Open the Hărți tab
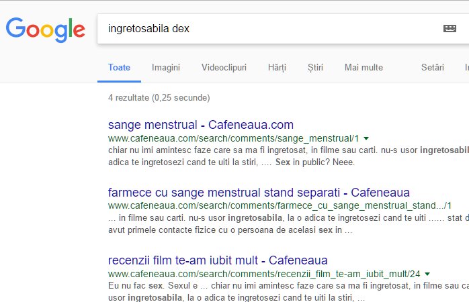Screen dimensions: 469x302 pyautogui.click(x=277, y=68)
